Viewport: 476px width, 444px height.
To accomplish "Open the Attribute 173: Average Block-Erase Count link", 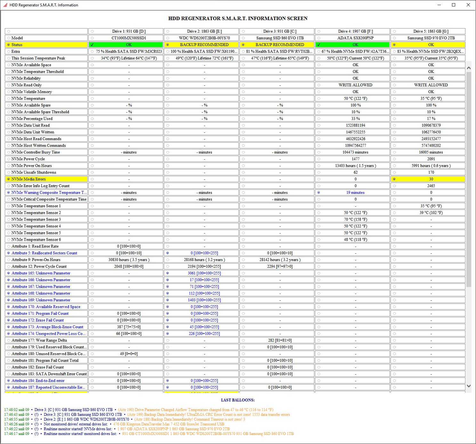I will (x=47, y=327).
